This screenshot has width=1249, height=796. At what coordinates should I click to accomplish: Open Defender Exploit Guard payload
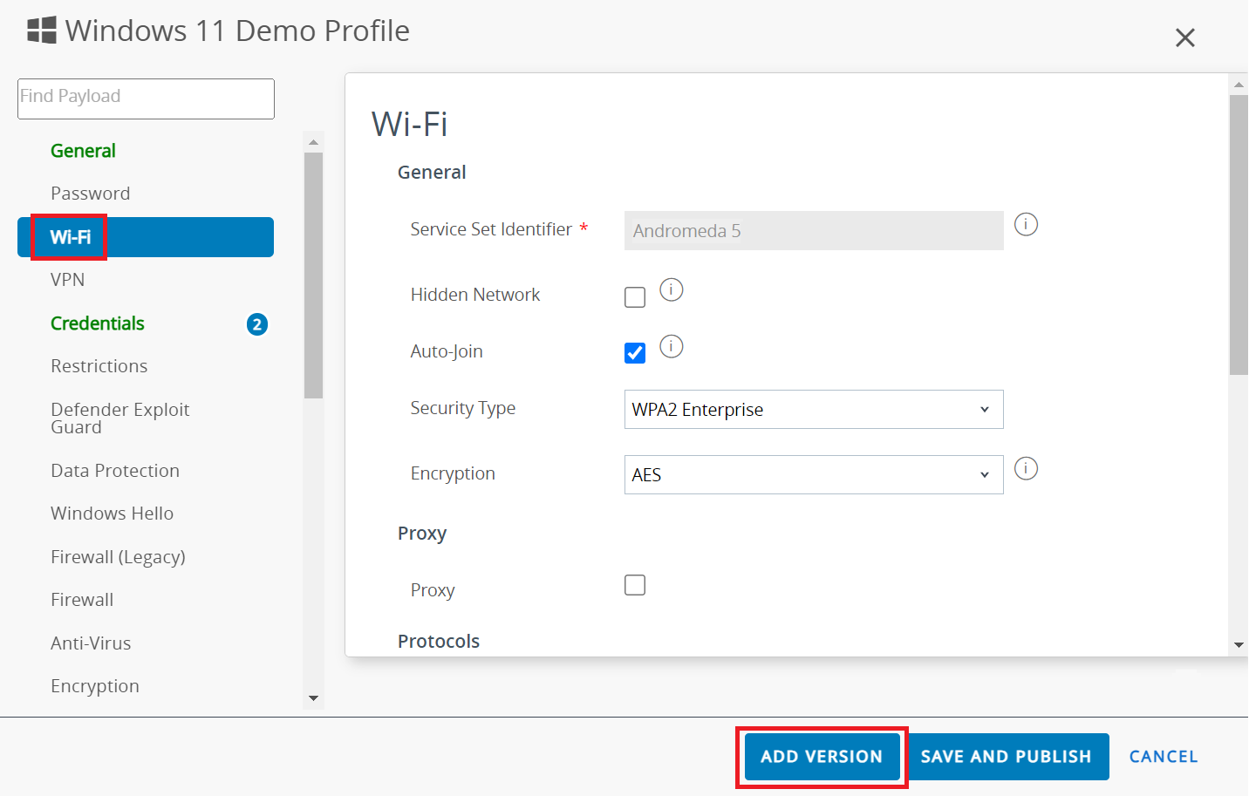point(119,418)
